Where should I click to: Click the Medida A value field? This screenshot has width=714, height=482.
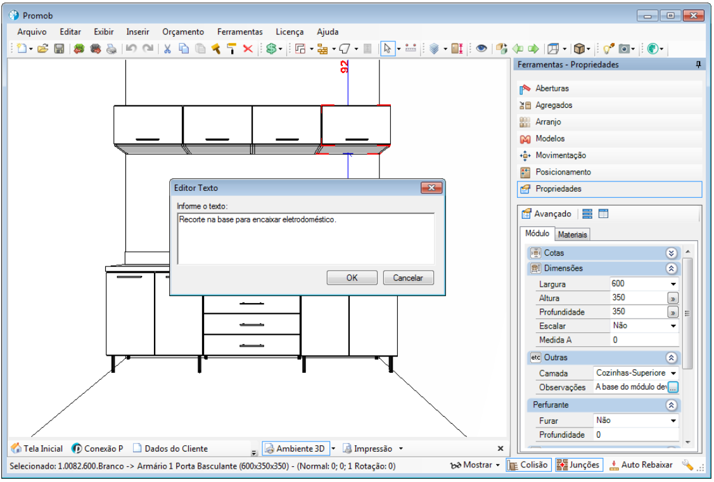click(x=644, y=340)
